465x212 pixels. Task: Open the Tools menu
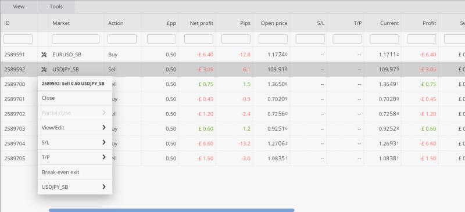click(x=56, y=6)
